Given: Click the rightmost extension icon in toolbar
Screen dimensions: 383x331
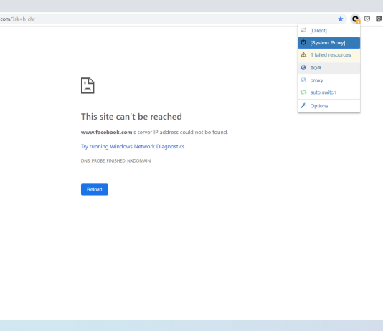Looking at the screenshot, I should 379,19.
